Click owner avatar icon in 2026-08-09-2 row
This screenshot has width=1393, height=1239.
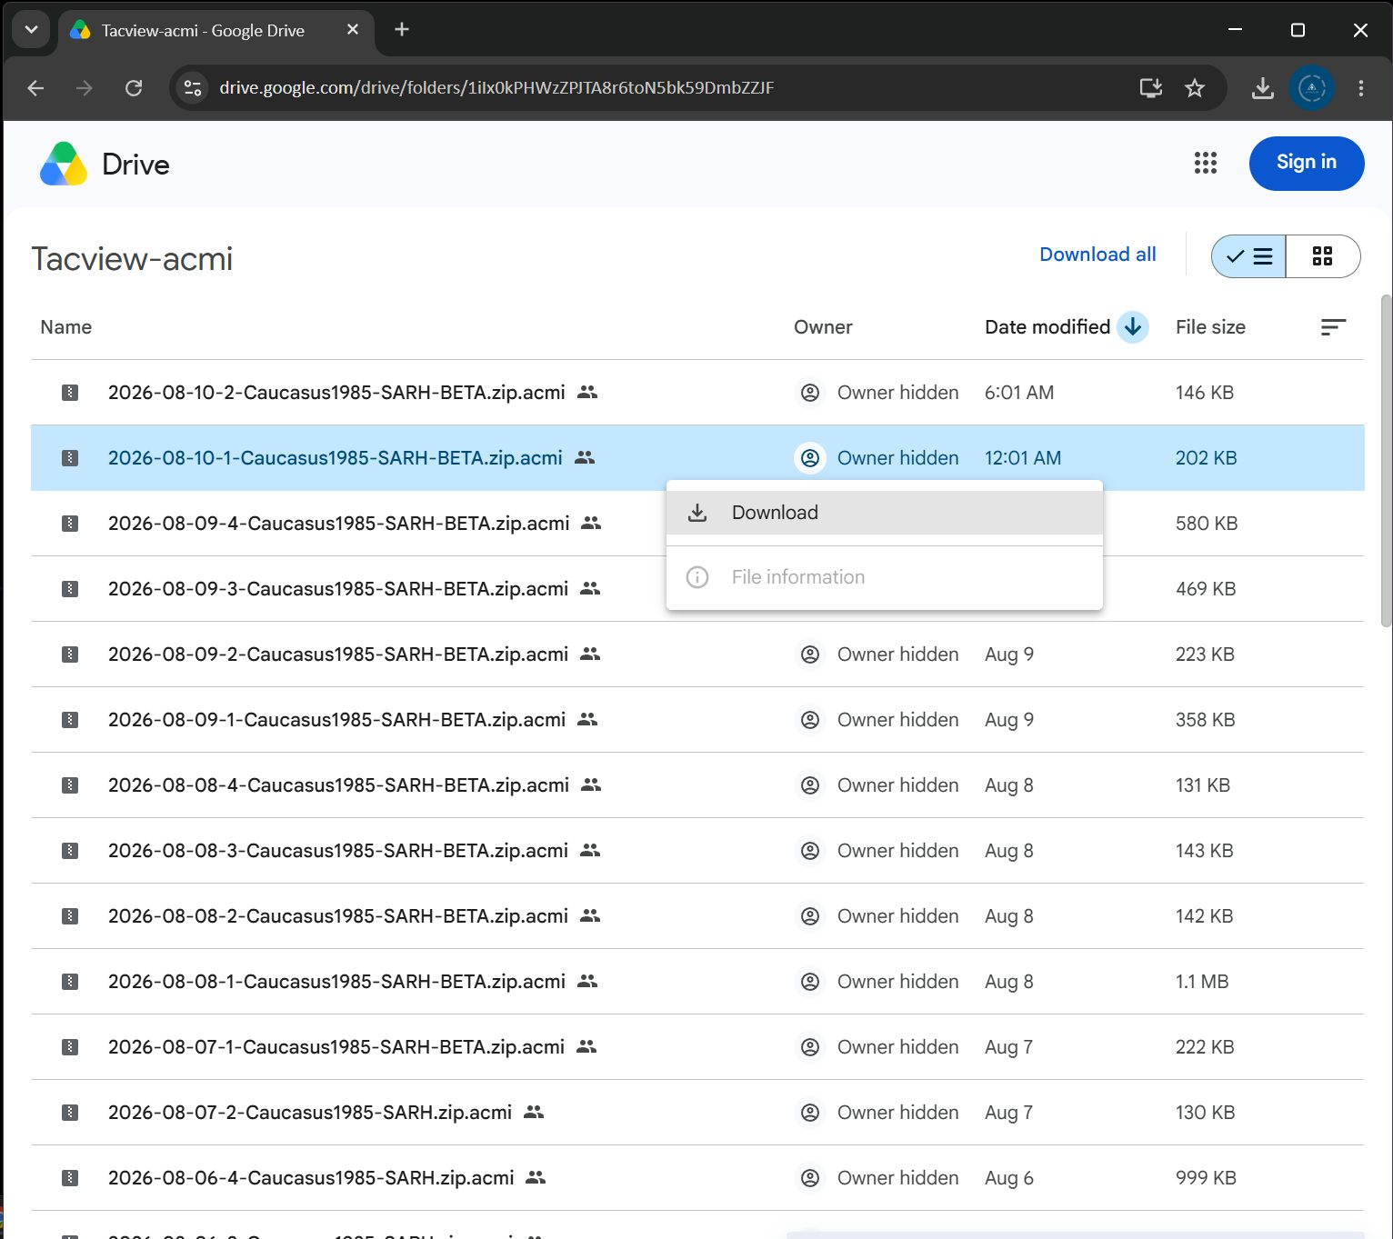(x=810, y=654)
